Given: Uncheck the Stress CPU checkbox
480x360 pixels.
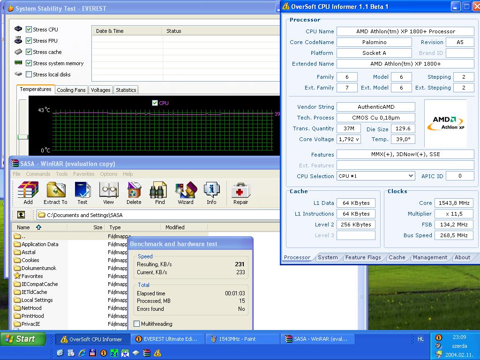Looking at the screenshot, I should pos(29,30).
